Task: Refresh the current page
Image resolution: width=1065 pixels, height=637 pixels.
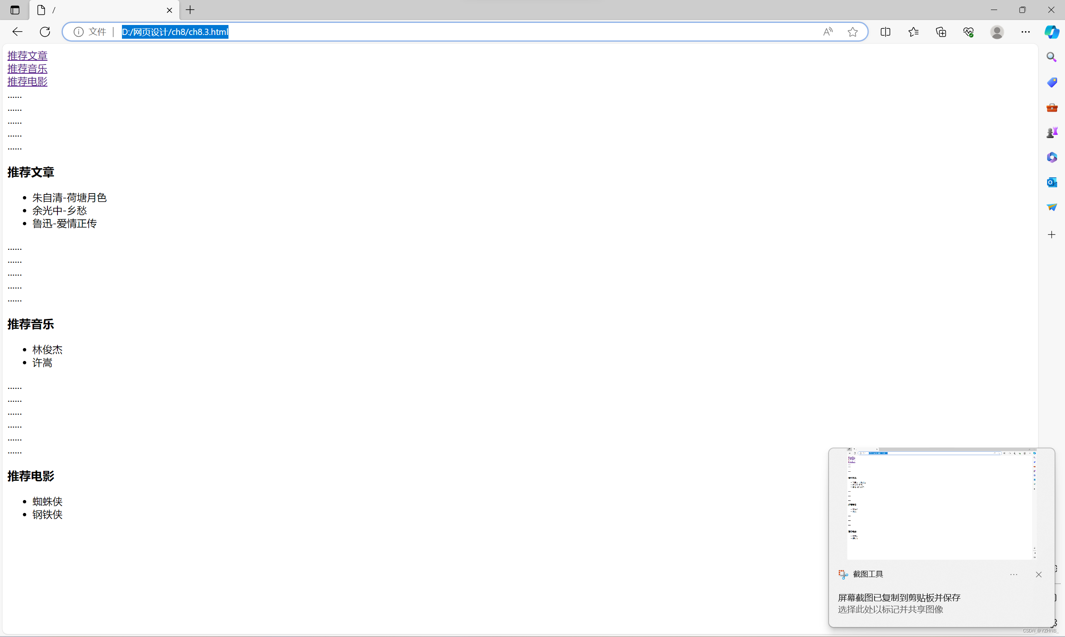Action: [x=45, y=32]
